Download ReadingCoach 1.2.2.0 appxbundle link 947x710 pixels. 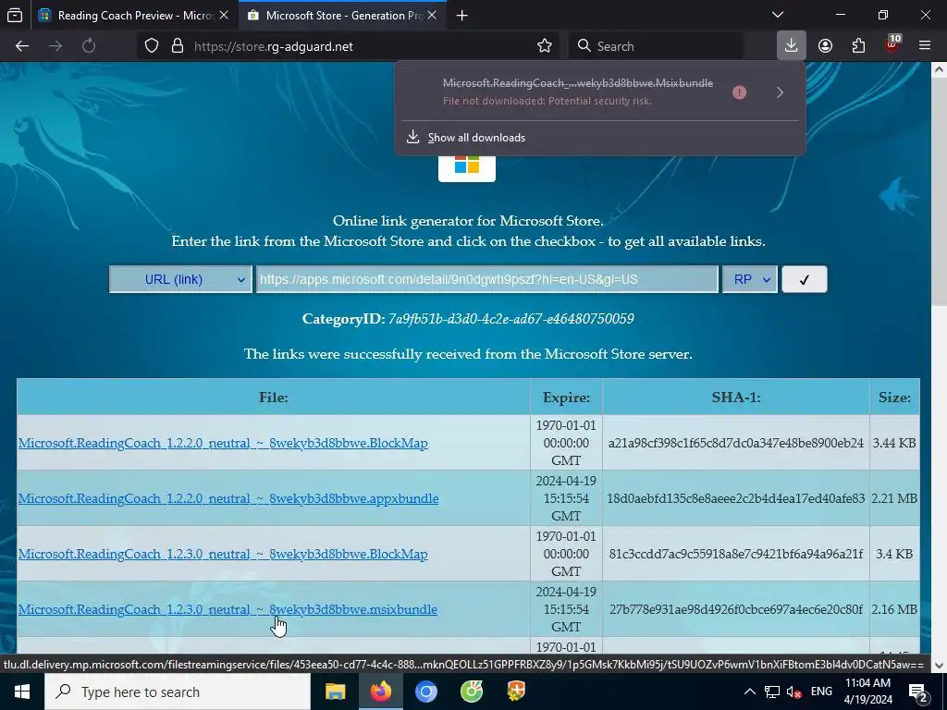point(228,498)
